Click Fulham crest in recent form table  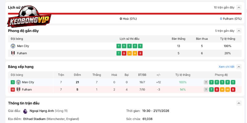click(13, 53)
